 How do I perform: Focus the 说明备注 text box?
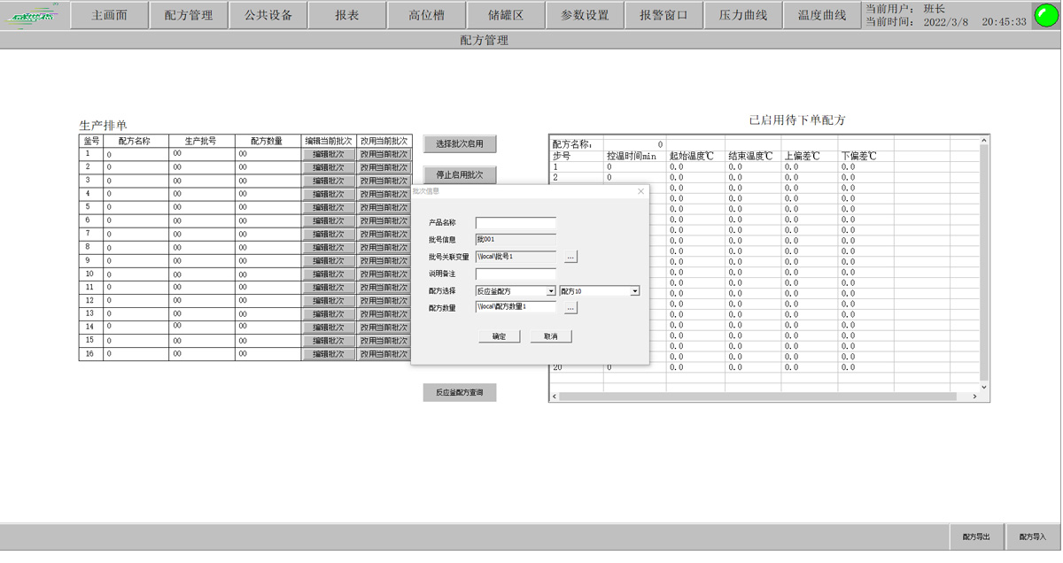516,274
